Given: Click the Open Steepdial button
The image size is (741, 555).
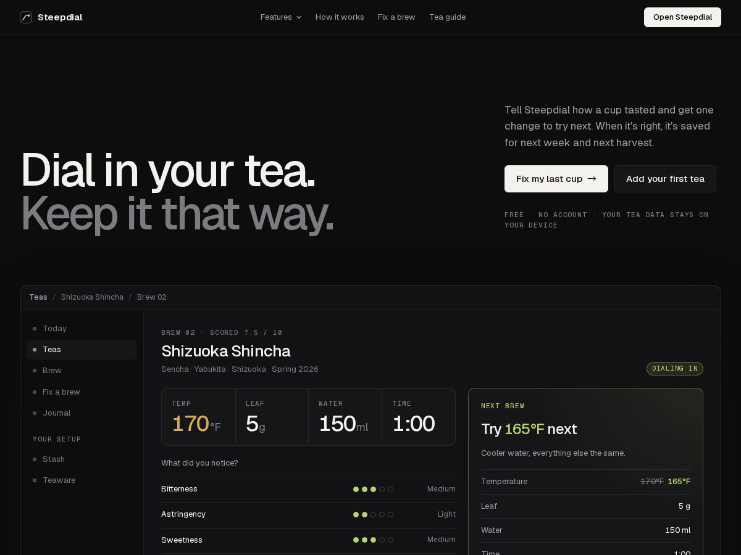Looking at the screenshot, I should (x=682, y=17).
